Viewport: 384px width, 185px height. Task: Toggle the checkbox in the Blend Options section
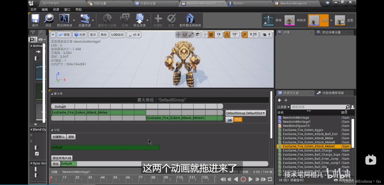click(37, 154)
